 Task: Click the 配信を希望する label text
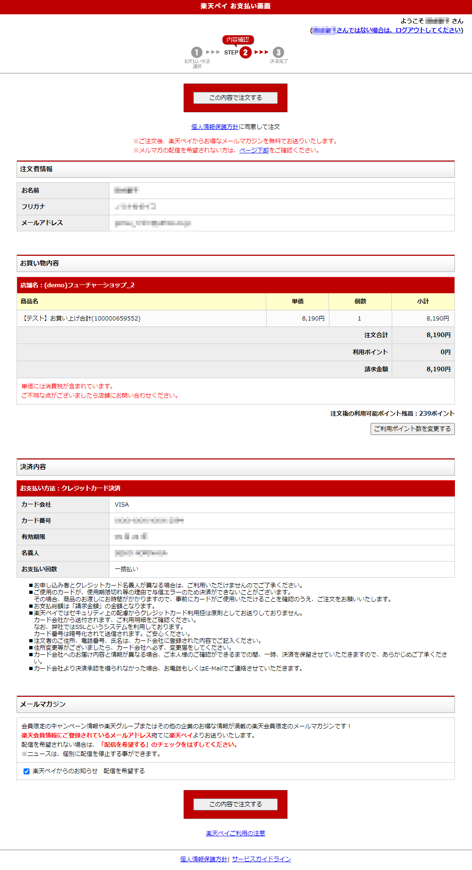(124, 771)
